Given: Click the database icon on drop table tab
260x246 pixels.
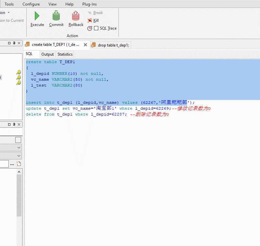Looking at the screenshot, I should pyautogui.click(x=93, y=45).
